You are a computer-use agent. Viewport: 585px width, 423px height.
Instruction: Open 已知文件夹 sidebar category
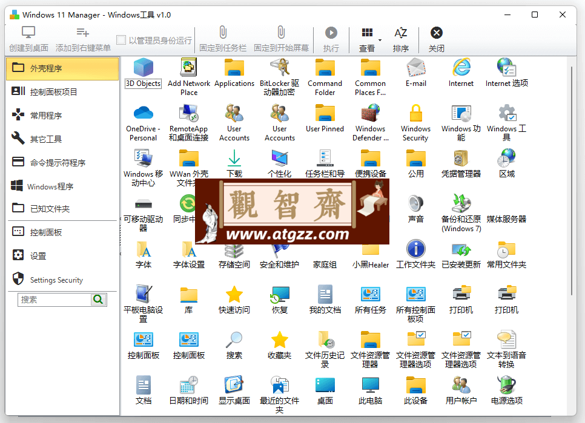click(x=62, y=209)
